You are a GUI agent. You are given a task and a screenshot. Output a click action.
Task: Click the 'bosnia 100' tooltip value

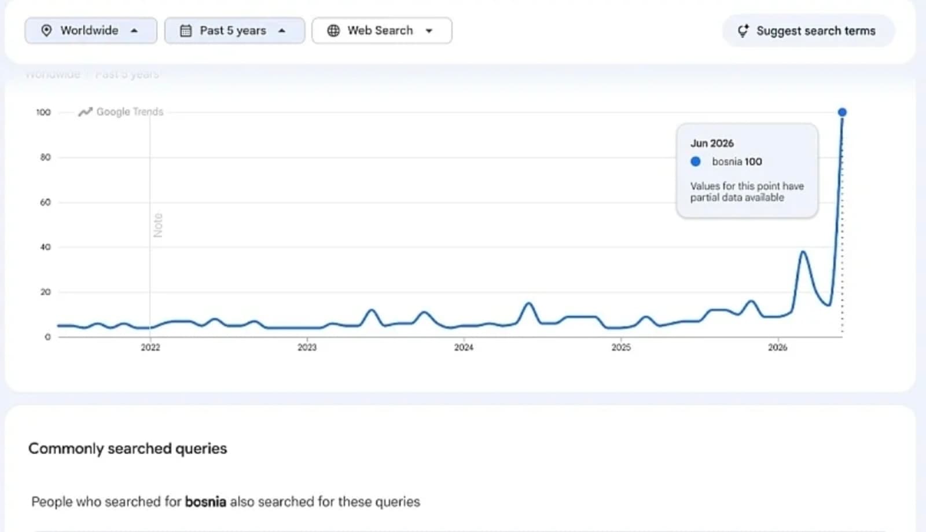737,162
